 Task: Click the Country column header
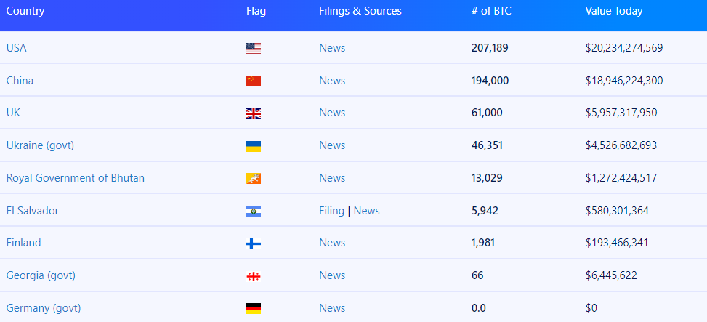(25, 11)
